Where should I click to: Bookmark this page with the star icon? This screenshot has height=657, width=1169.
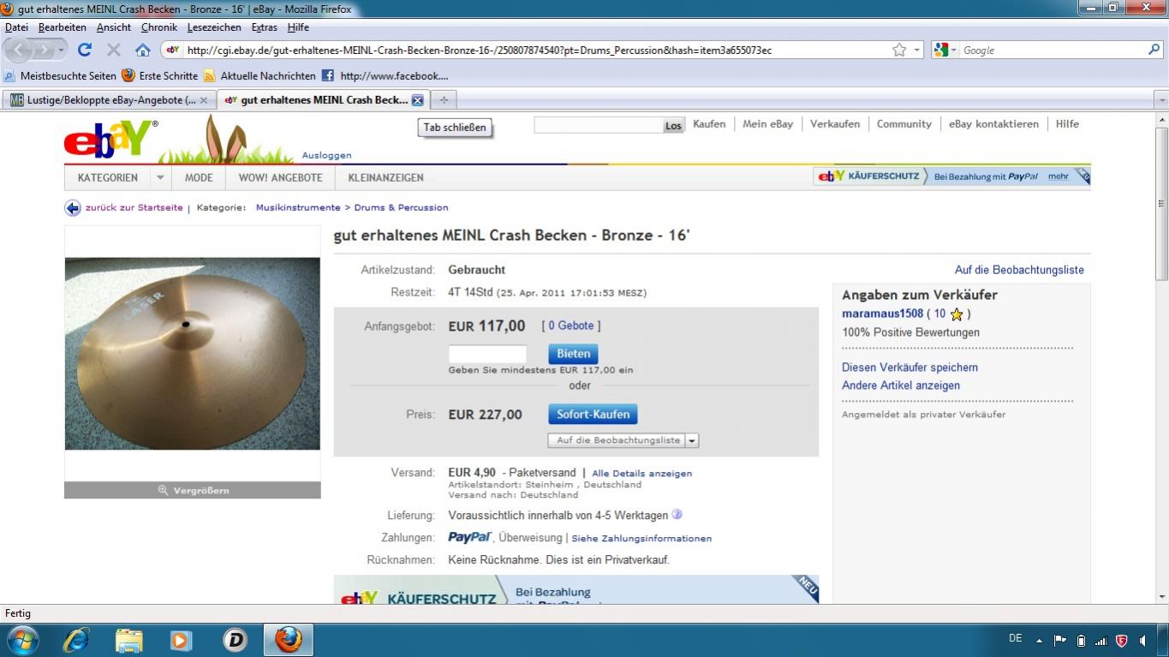898,50
